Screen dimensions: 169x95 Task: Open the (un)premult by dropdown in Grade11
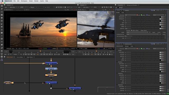coord(143,34)
